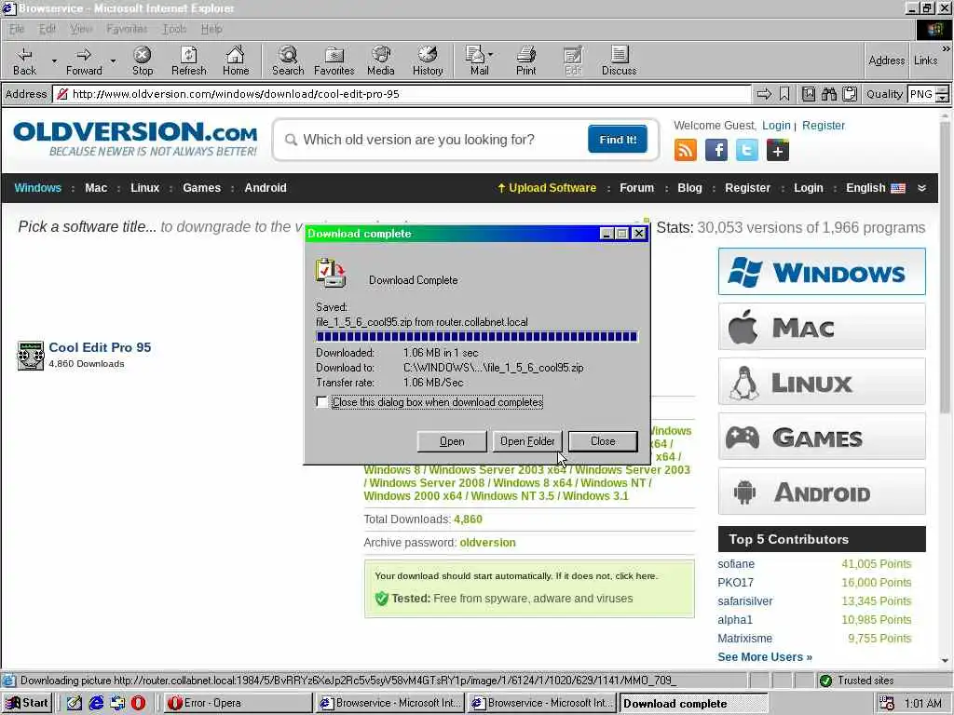Click the Mail toolbar icon

pos(475,61)
